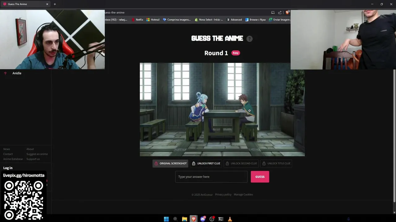The width and height of the screenshot is (396, 222).
Task: Open a new browser tab
Action: point(55,4)
